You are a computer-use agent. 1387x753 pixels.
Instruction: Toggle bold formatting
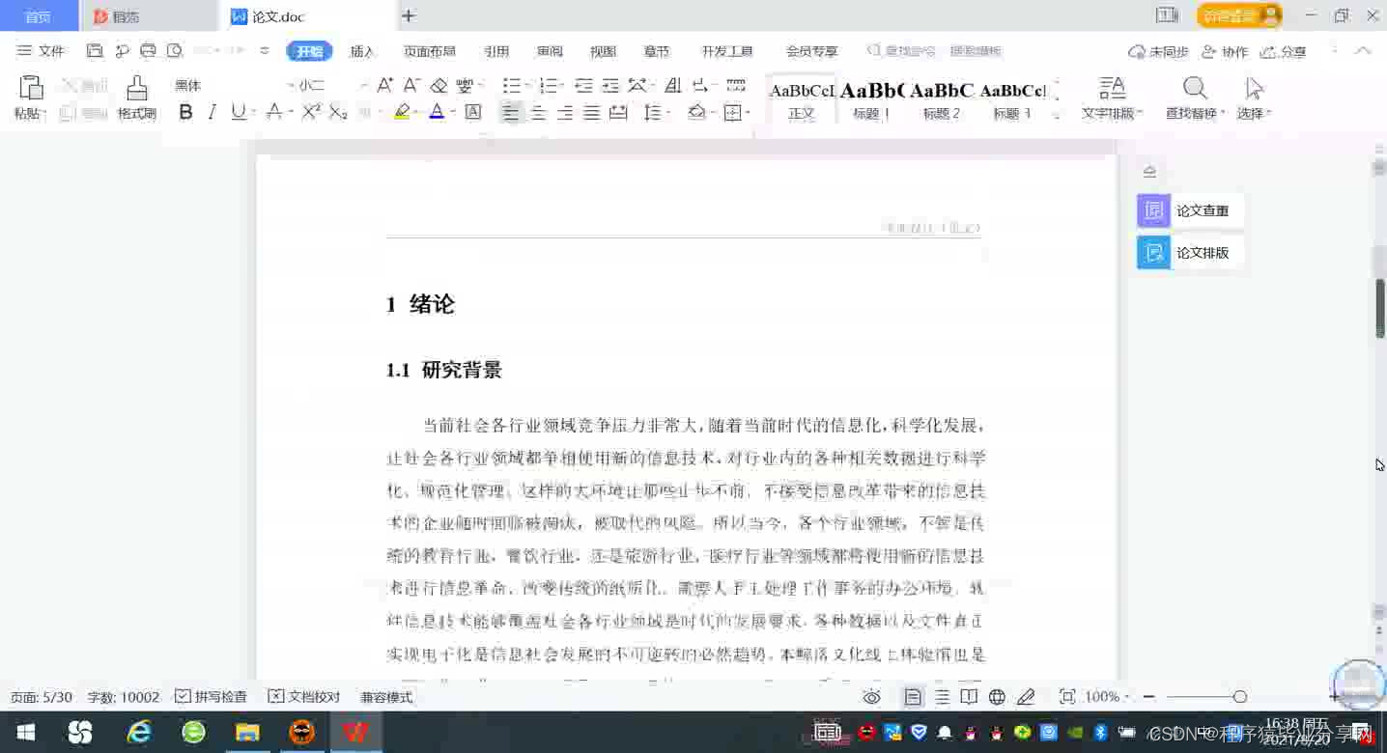[x=186, y=113]
